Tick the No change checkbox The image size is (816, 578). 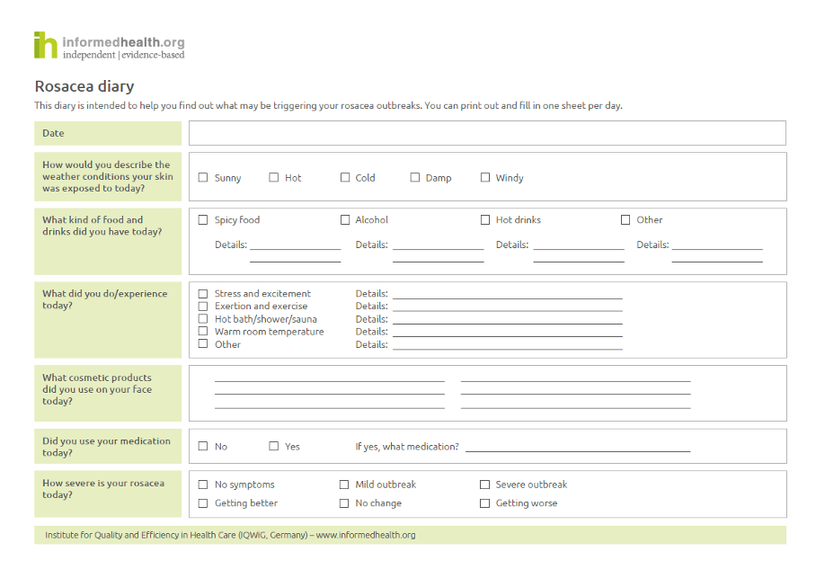[x=344, y=503]
